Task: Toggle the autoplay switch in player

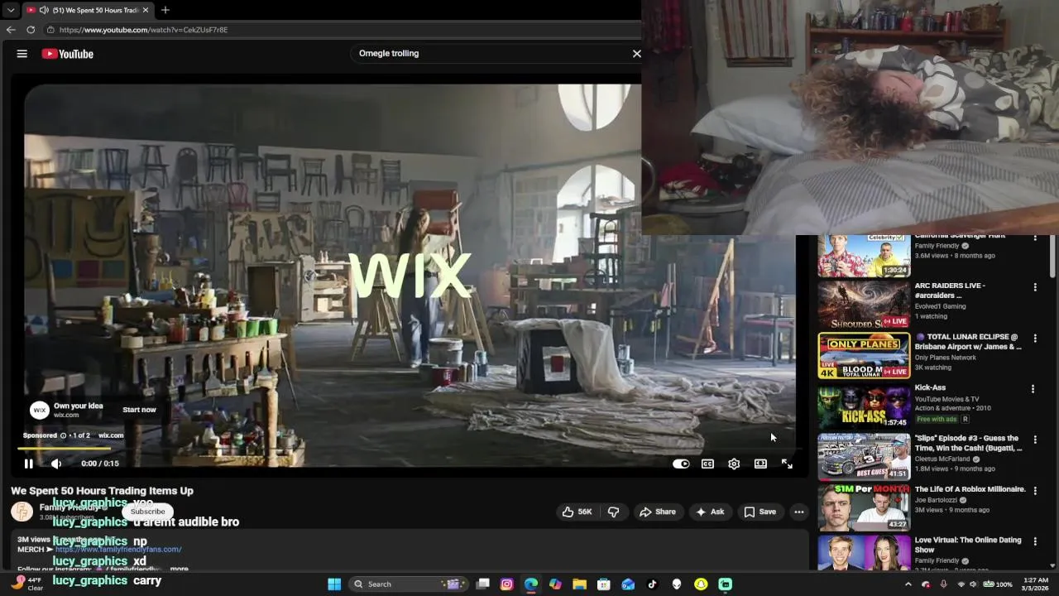Action: (x=681, y=464)
